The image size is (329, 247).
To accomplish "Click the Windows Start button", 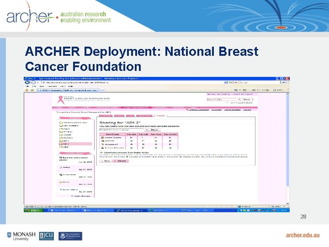I will coord(34,210).
